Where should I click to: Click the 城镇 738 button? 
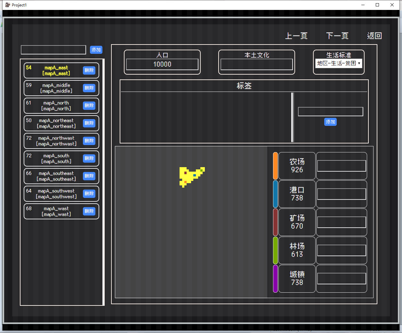click(x=297, y=279)
